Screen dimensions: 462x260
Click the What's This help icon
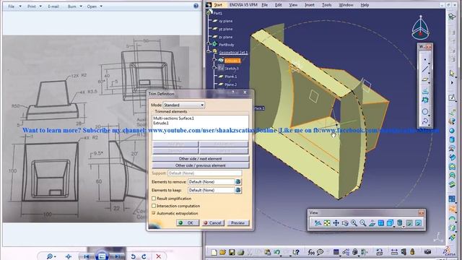pos(296,252)
